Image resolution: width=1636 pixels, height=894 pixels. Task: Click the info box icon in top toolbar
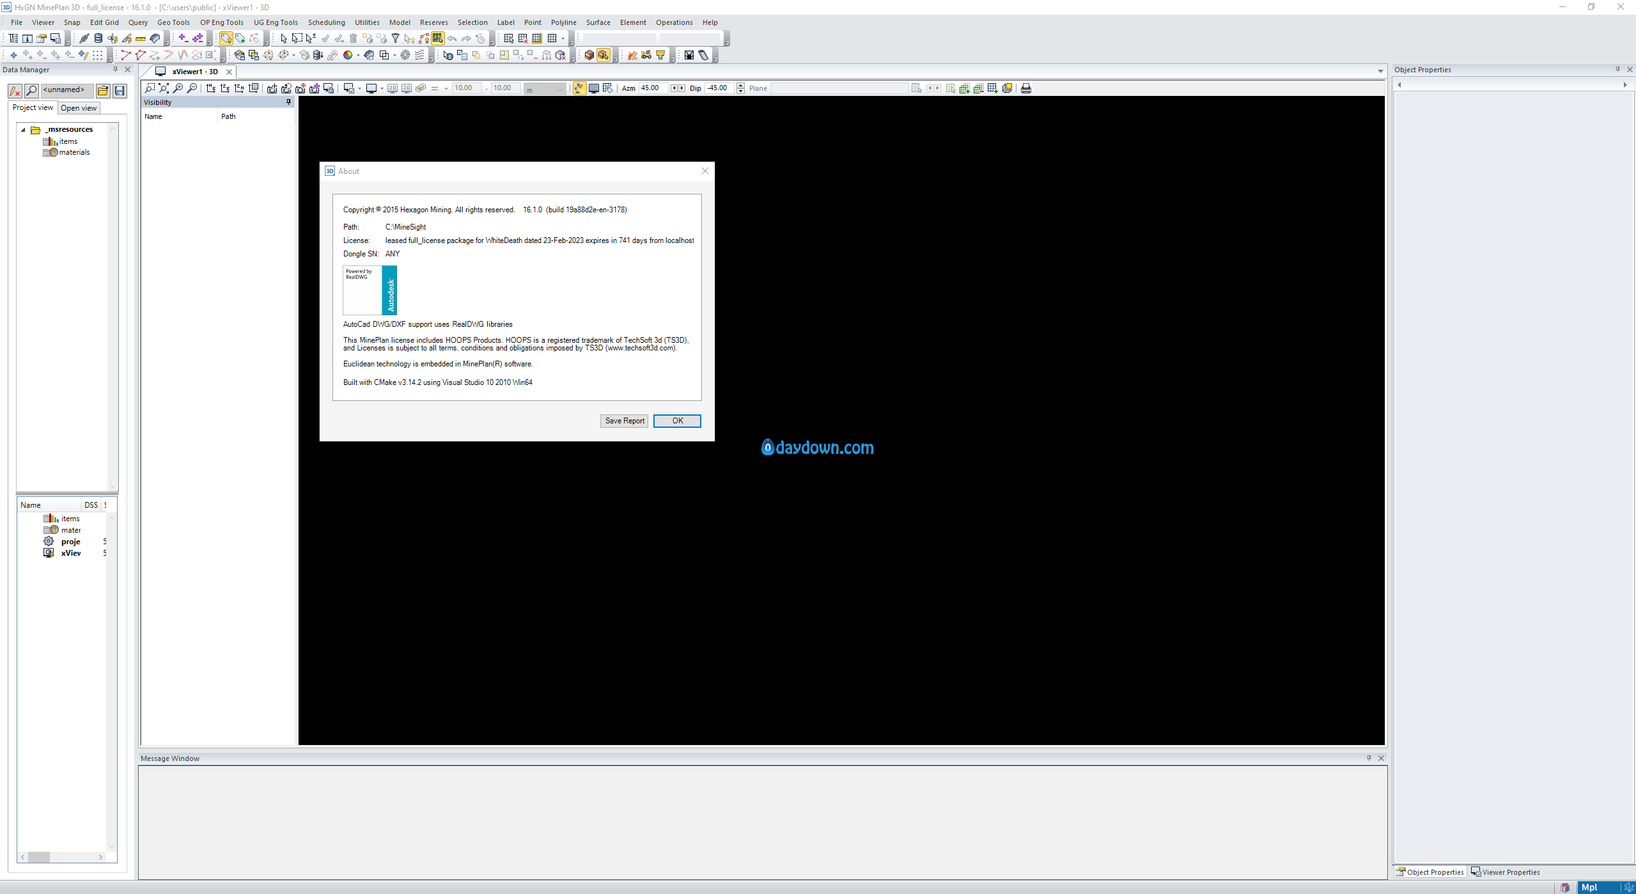coord(27,38)
